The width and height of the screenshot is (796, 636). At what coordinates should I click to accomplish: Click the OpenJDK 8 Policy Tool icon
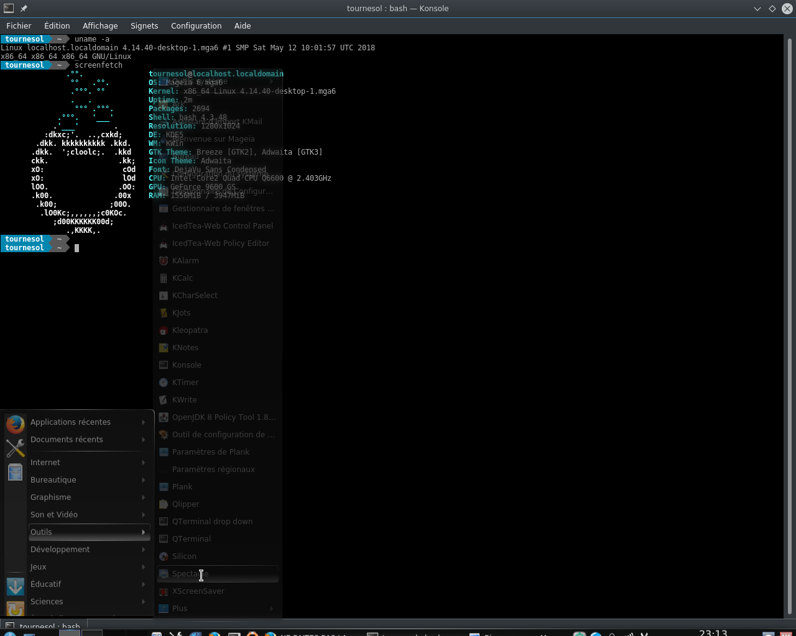(164, 417)
